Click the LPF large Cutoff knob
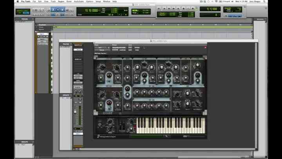 pyautogui.click(x=169, y=75)
